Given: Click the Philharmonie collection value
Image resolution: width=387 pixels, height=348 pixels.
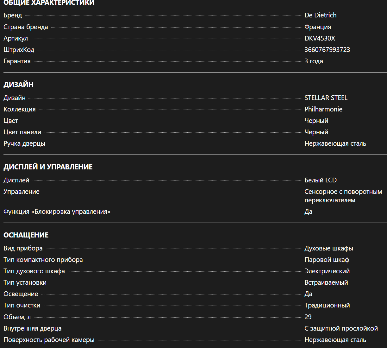Looking at the screenshot, I should click(x=323, y=109).
